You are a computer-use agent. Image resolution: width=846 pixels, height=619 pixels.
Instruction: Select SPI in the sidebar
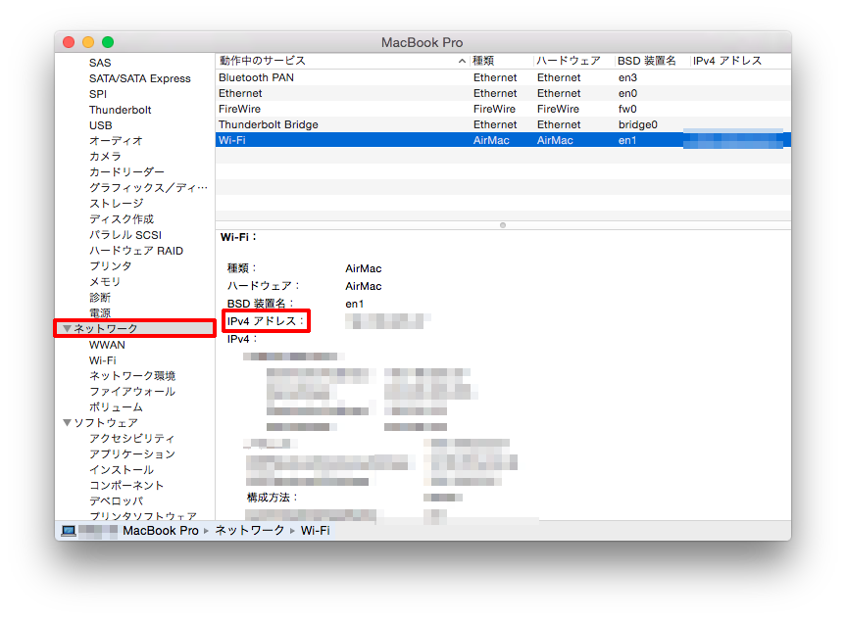click(98, 94)
